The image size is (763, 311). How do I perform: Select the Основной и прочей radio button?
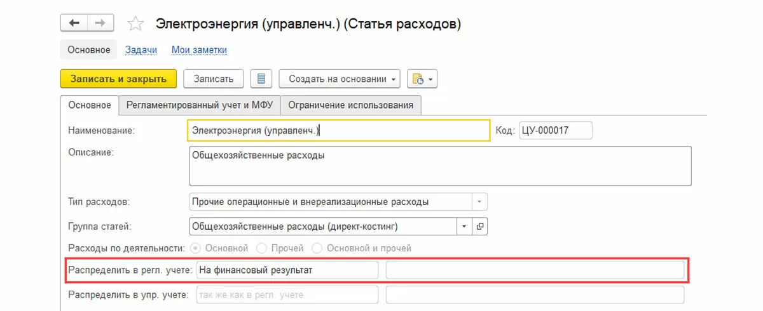pos(316,248)
